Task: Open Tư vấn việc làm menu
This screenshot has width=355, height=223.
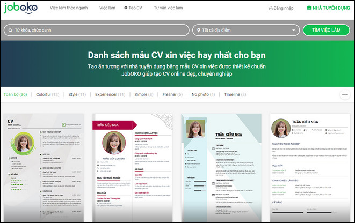Action: (x=168, y=8)
